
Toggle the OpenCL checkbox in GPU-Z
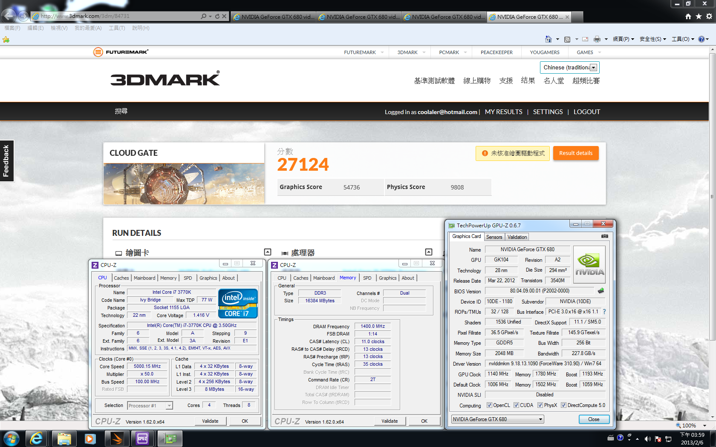click(x=489, y=405)
